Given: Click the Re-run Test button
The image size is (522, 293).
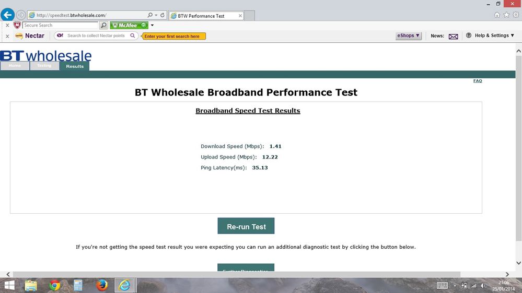Looking at the screenshot, I should pos(246,226).
